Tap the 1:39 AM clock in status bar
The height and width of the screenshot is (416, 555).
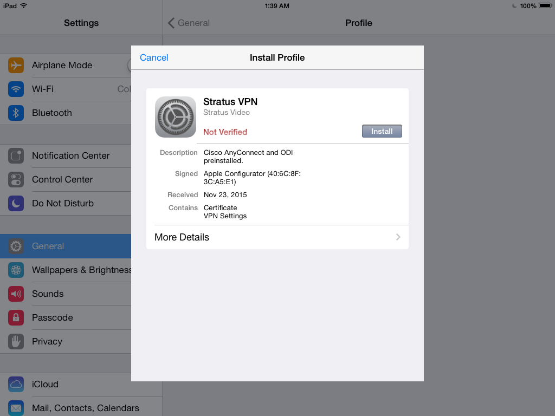click(277, 6)
